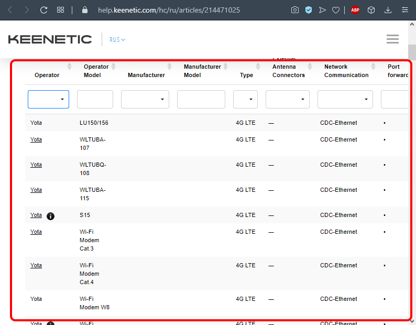Open the Manufacturer filter dropdown
The height and width of the screenshot is (325, 416).
click(x=145, y=99)
